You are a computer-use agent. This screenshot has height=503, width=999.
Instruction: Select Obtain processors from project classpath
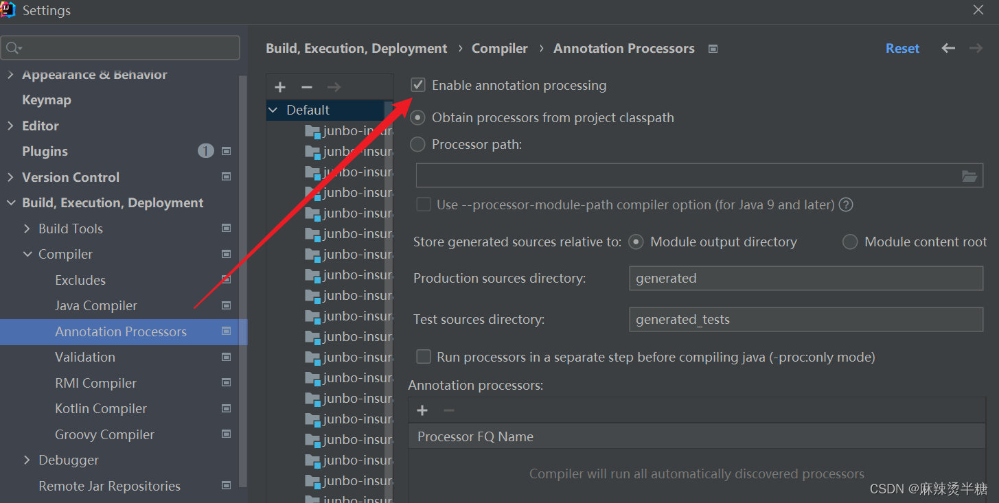click(417, 118)
